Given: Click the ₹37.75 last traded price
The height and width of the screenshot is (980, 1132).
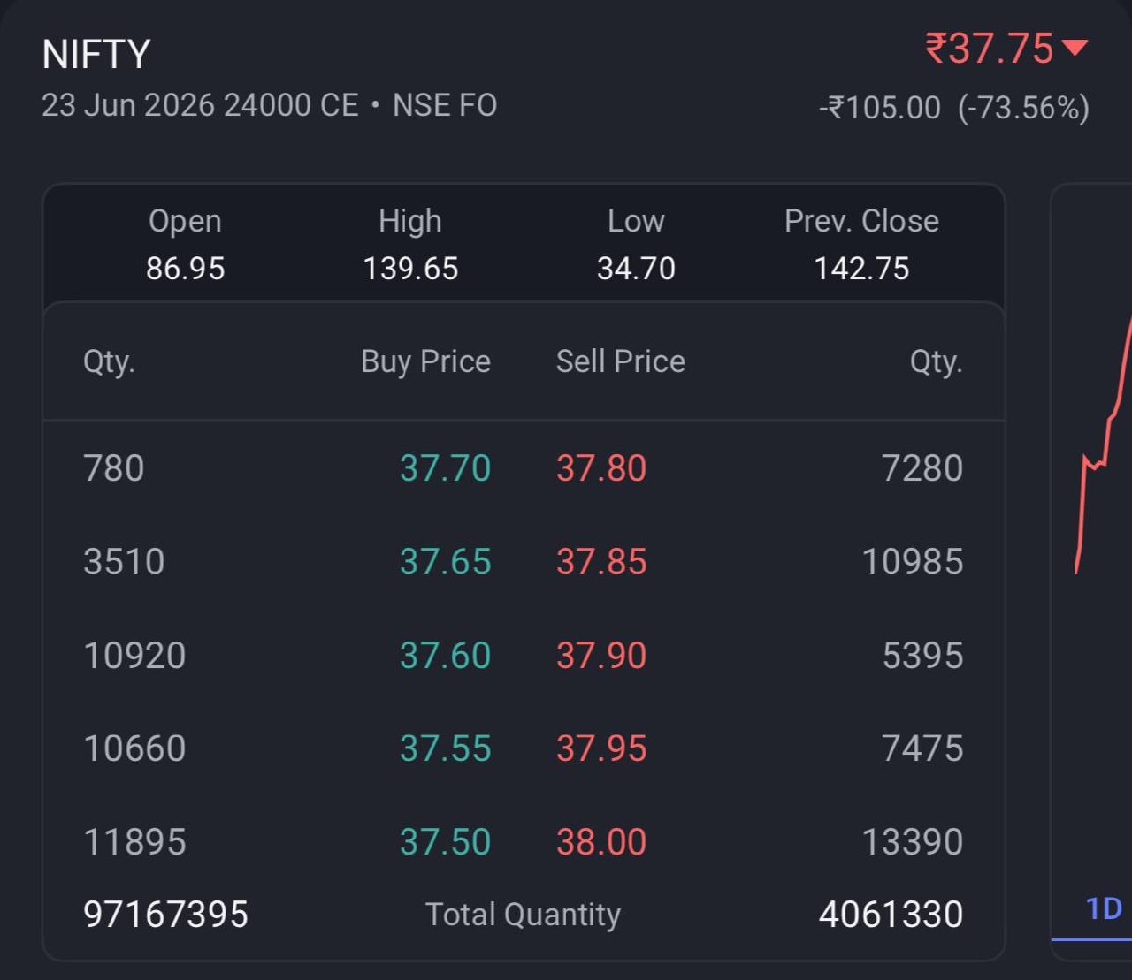Looking at the screenshot, I should pos(989,49).
